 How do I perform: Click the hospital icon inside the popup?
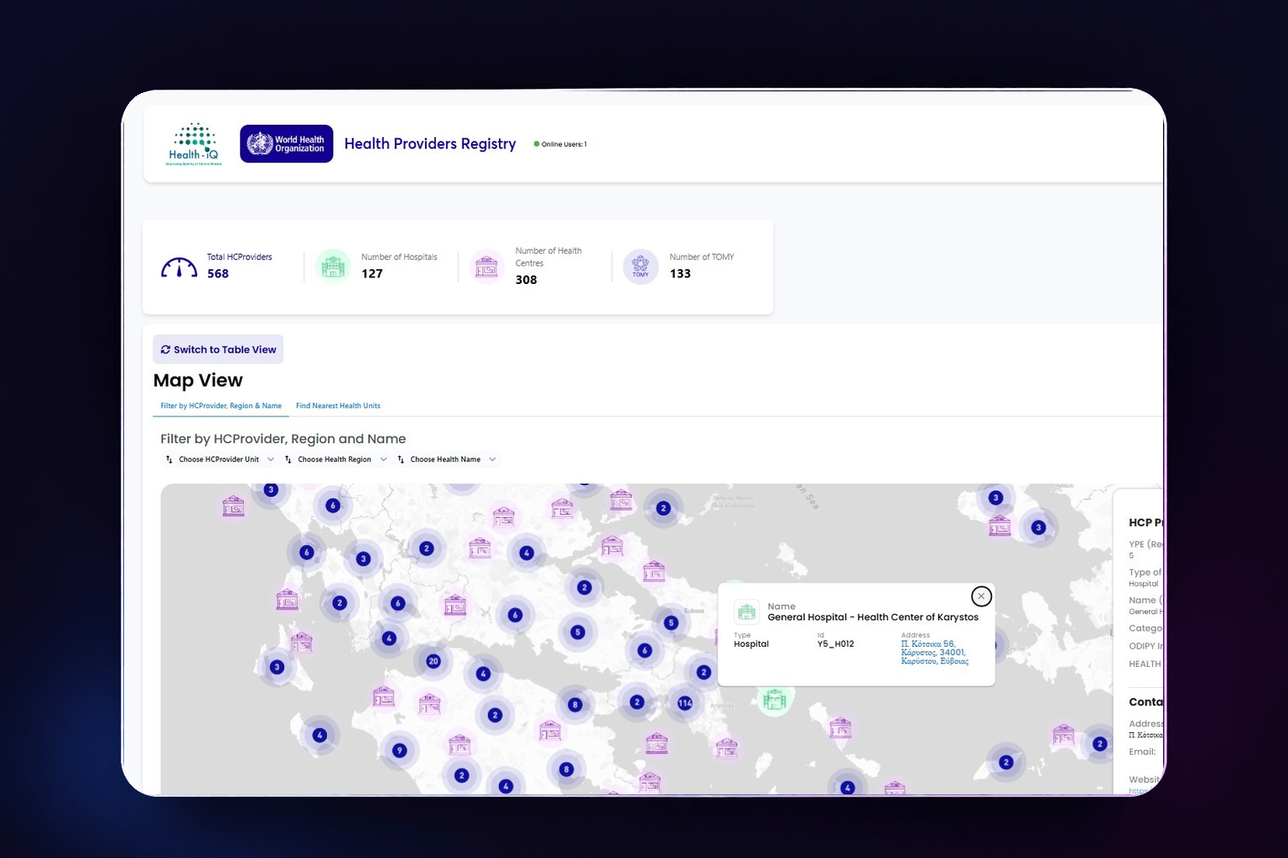click(746, 612)
